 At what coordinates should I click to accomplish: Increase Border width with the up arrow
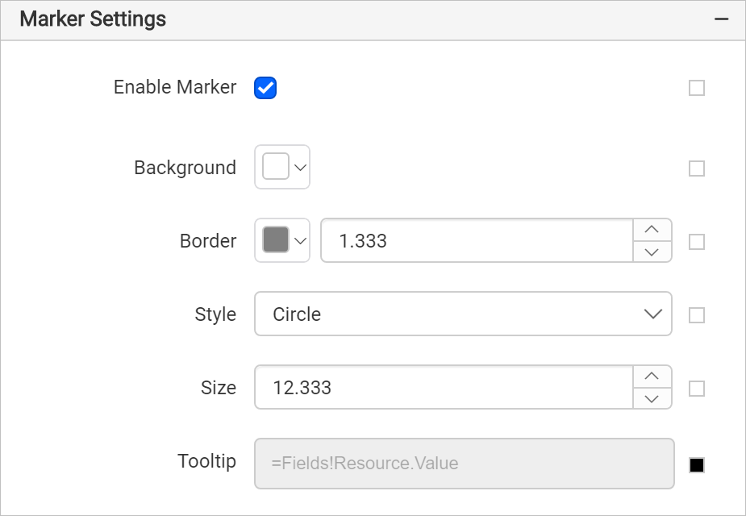652,230
